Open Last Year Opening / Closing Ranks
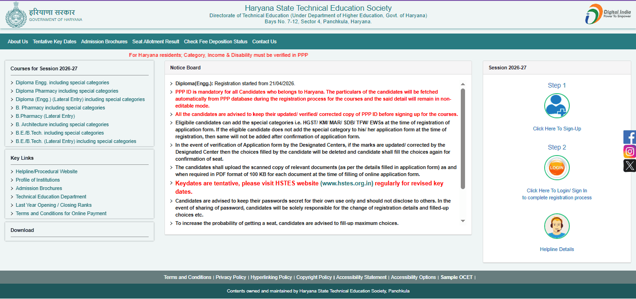Image resolution: width=636 pixels, height=299 pixels. 54,205
